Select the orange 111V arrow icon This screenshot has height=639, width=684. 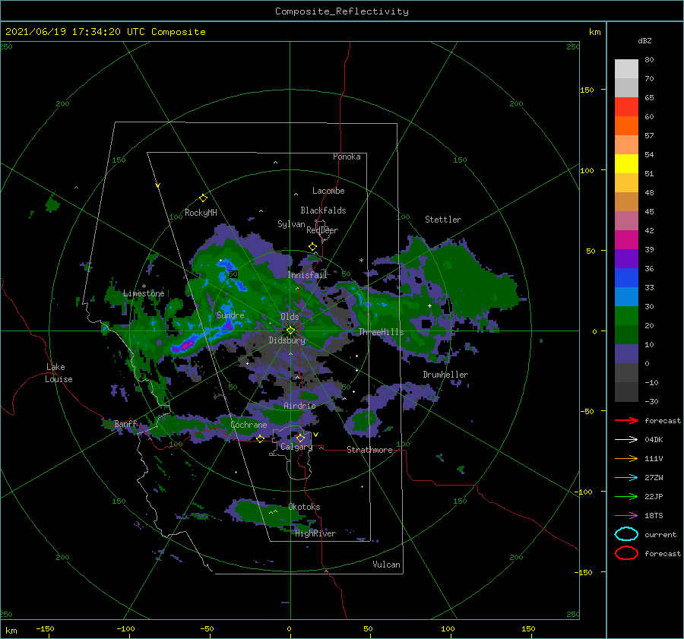pyautogui.click(x=626, y=458)
